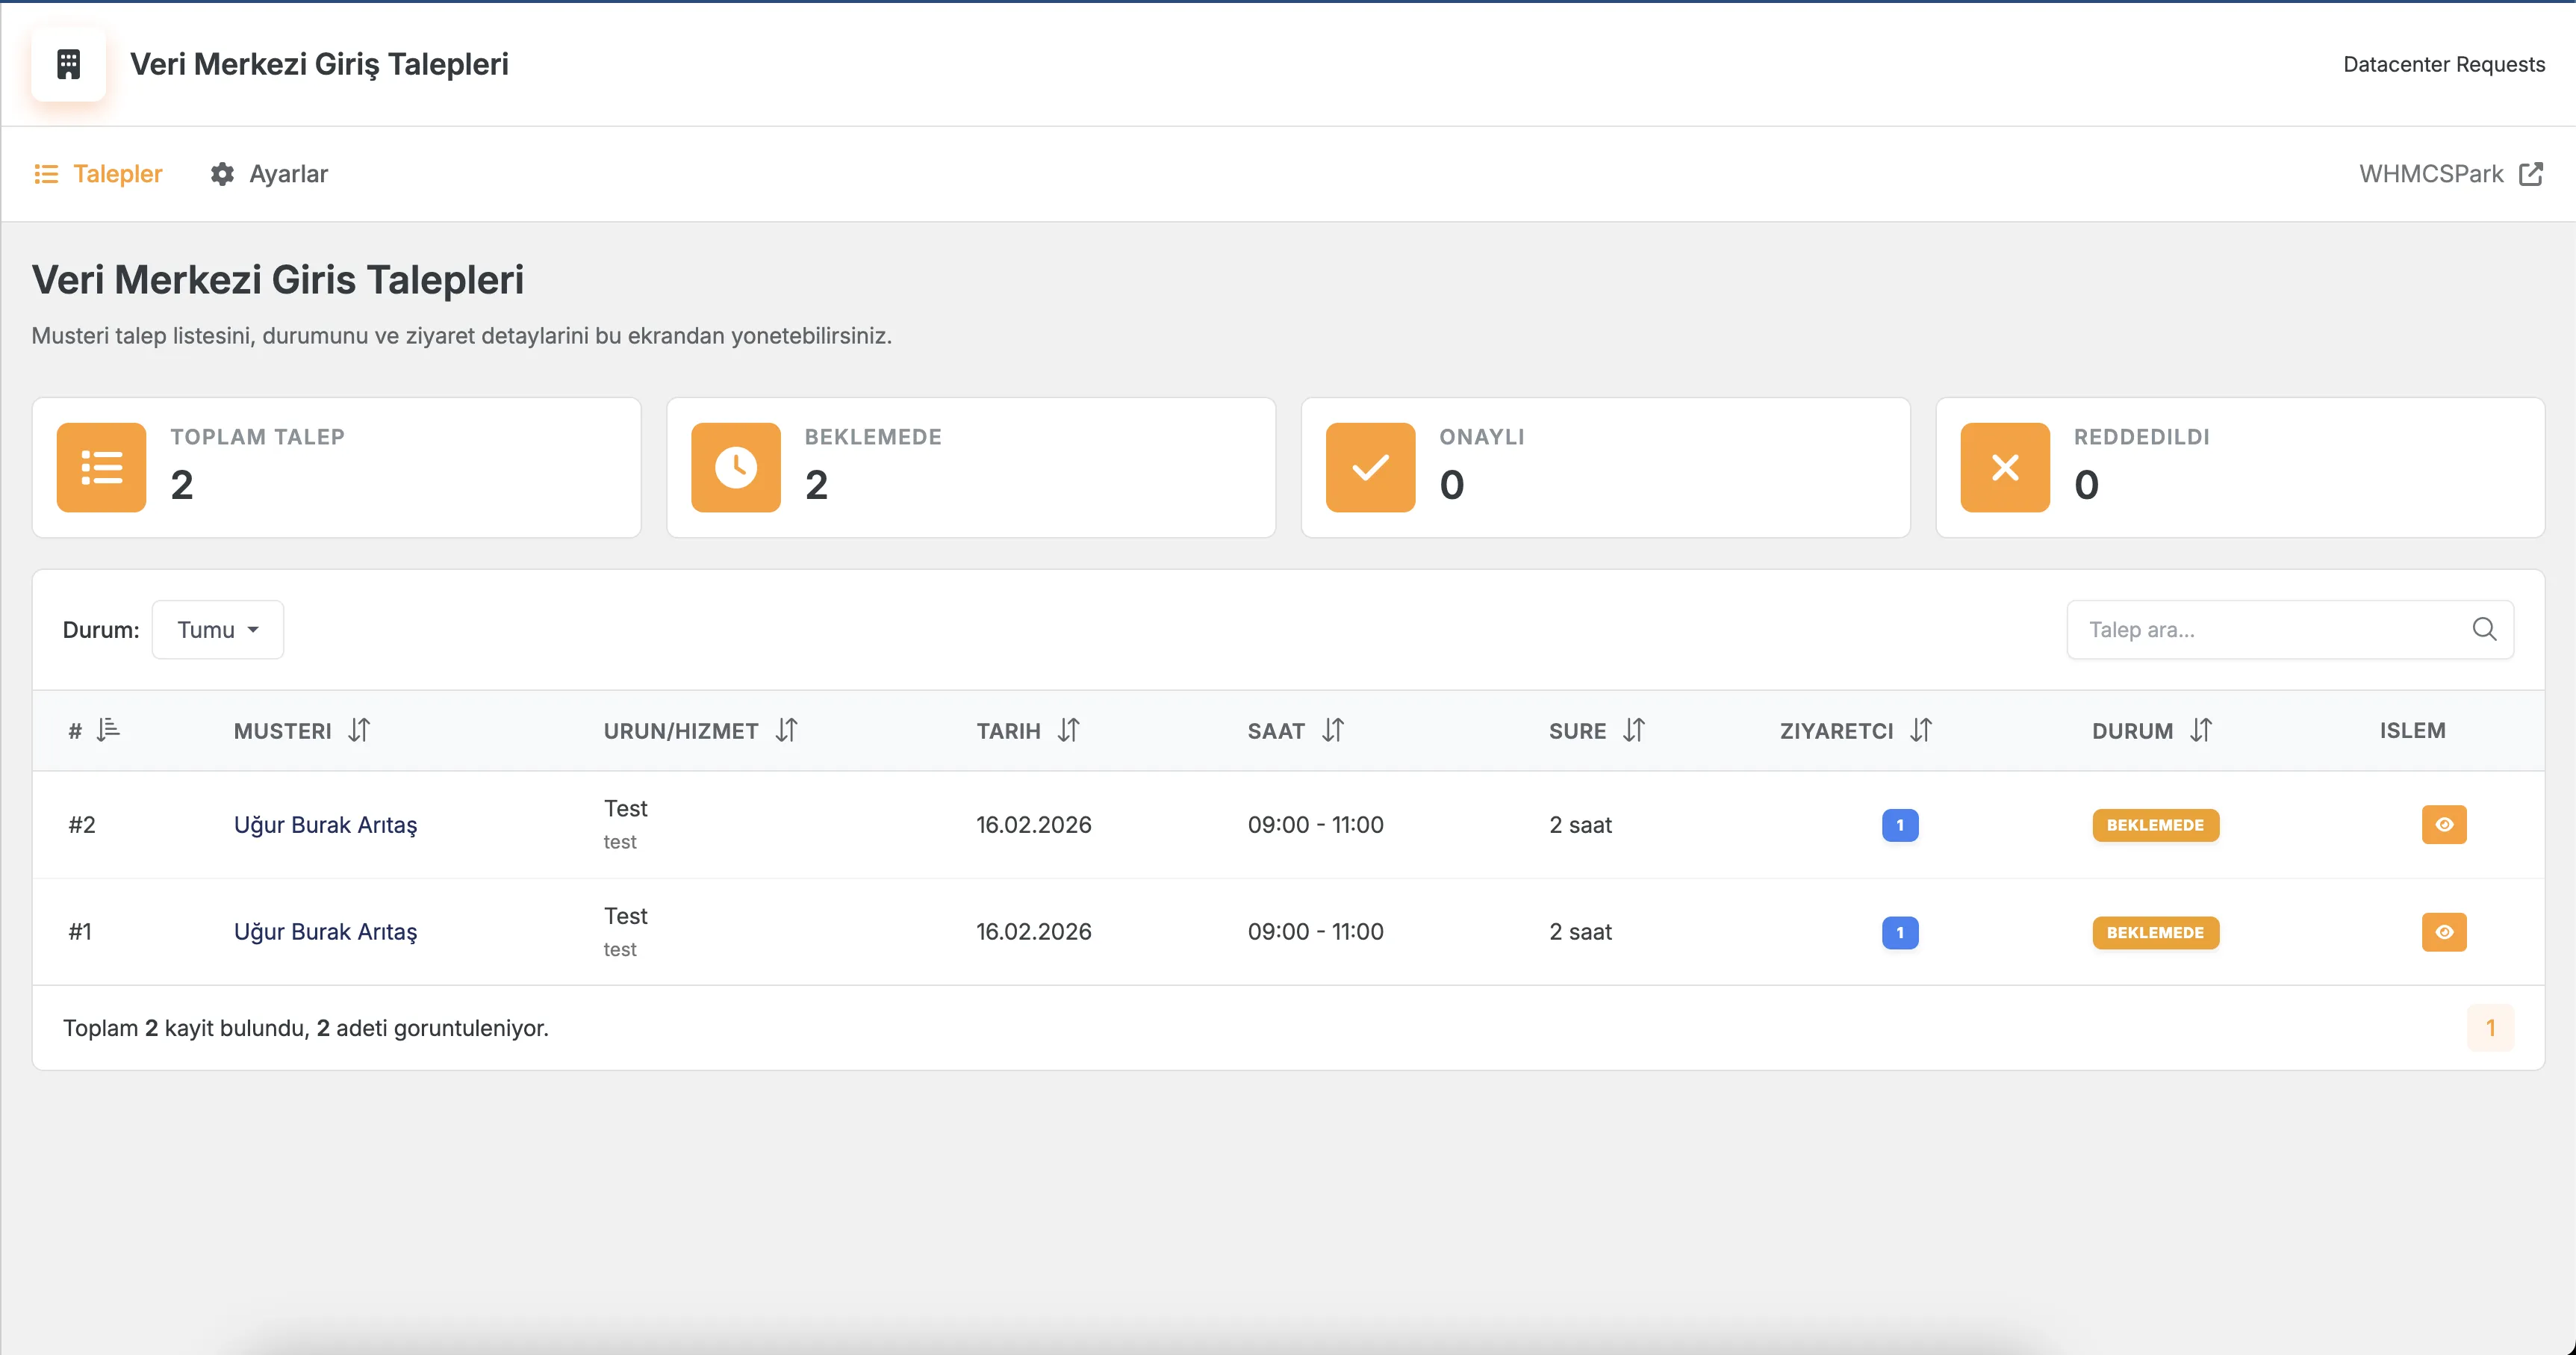2576x1355 pixels.
Task: Focus the Talep ara search field
Action: [2290, 630]
